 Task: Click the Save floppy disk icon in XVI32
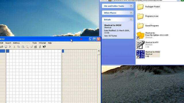6,47
